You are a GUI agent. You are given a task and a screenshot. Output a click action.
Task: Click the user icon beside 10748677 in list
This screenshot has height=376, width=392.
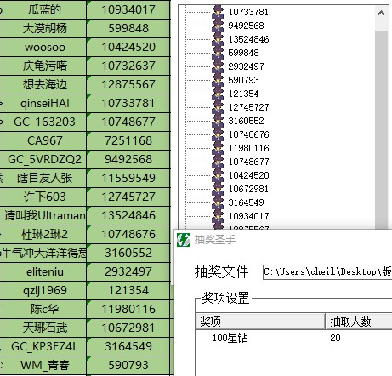(x=218, y=162)
